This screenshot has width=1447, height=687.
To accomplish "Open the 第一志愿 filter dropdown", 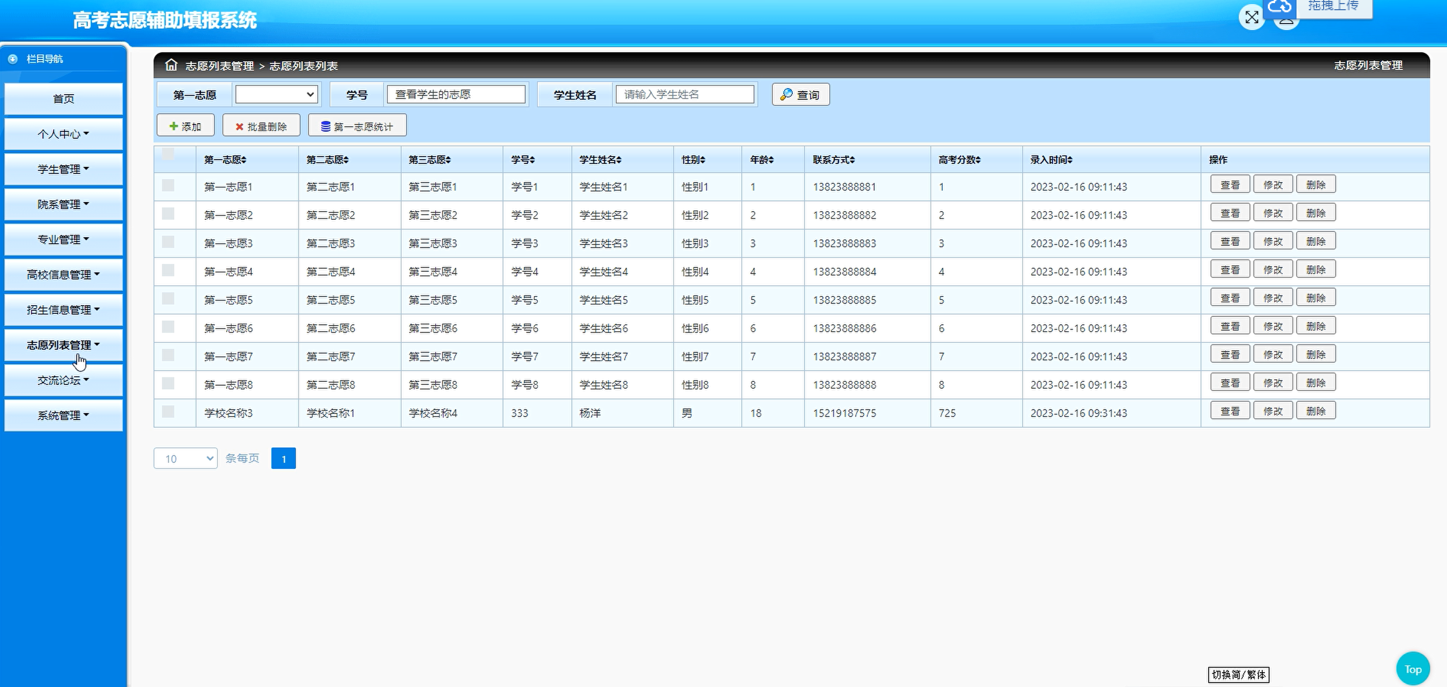I will coord(276,94).
